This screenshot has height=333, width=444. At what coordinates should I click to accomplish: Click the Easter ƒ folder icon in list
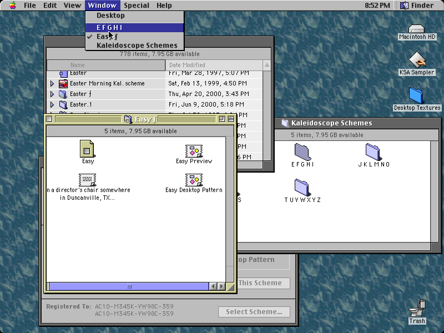pyautogui.click(x=63, y=94)
